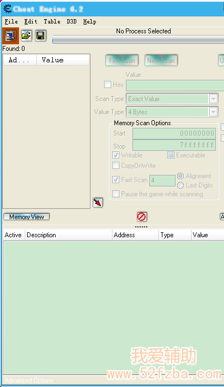Clear the address list icon
Image resolution: width=224 pixels, height=387 pixels.
point(142,216)
